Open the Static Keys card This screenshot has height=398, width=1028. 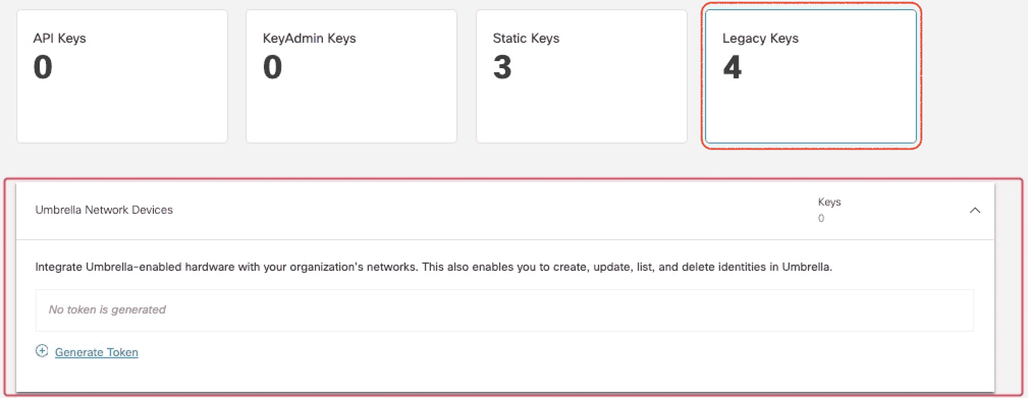point(581,75)
